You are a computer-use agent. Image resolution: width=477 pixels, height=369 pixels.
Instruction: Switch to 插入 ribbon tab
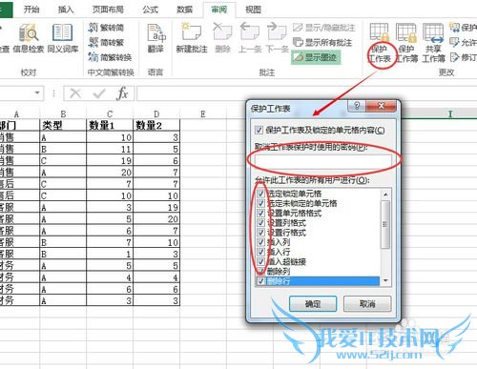[x=66, y=10]
